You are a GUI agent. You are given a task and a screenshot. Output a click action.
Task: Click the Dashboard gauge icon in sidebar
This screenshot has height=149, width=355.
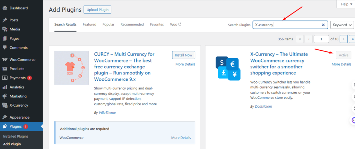(5, 8)
